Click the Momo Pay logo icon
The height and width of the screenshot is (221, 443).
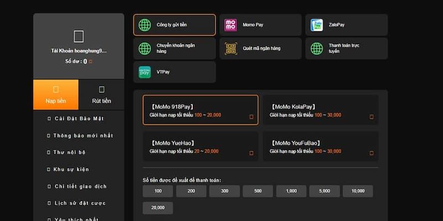coord(230,25)
